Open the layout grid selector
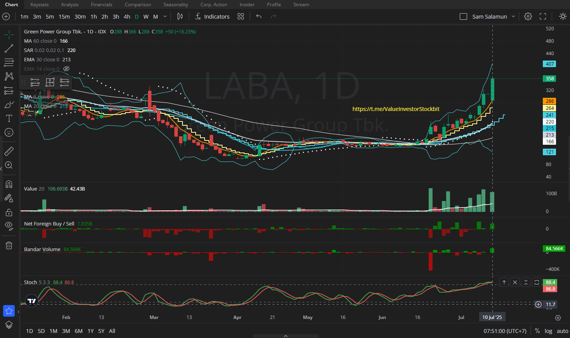 (241, 16)
